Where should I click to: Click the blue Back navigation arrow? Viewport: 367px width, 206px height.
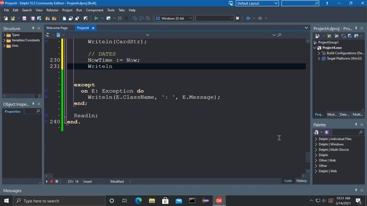[248, 18]
